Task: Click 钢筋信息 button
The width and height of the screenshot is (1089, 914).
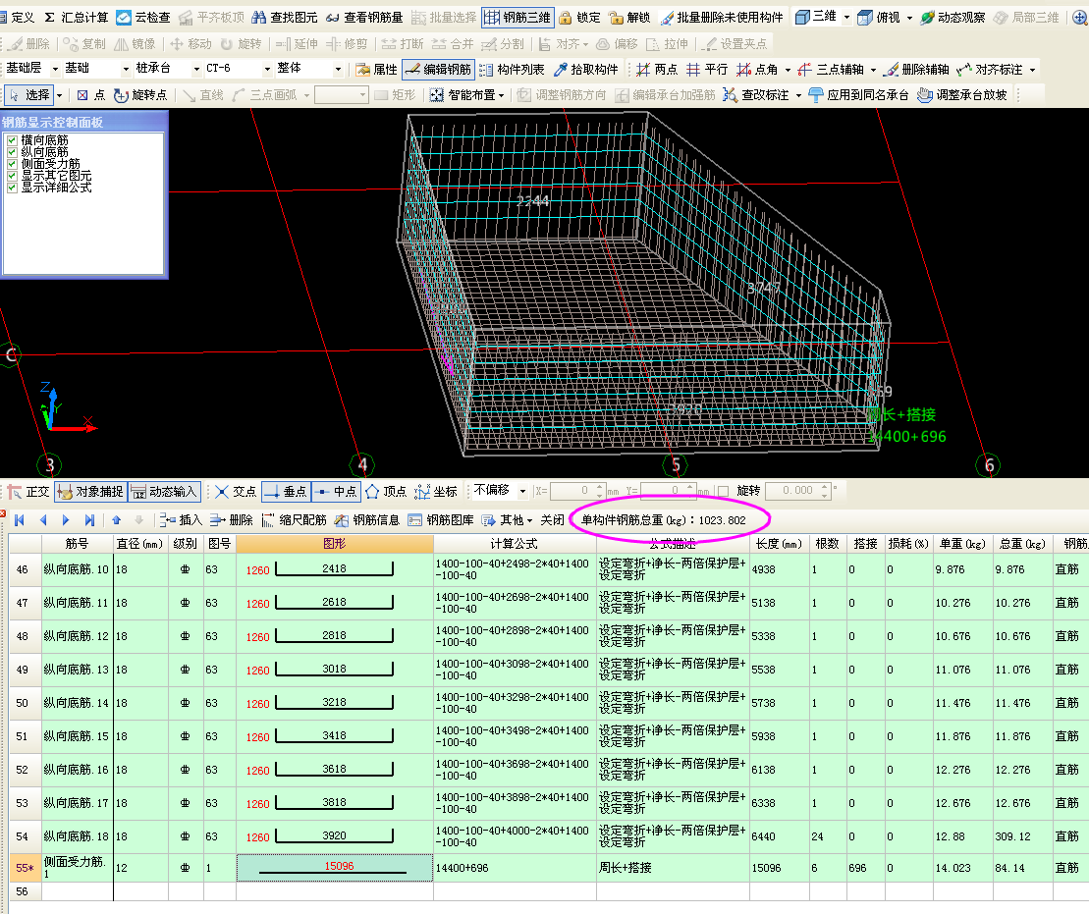Action: (x=366, y=519)
